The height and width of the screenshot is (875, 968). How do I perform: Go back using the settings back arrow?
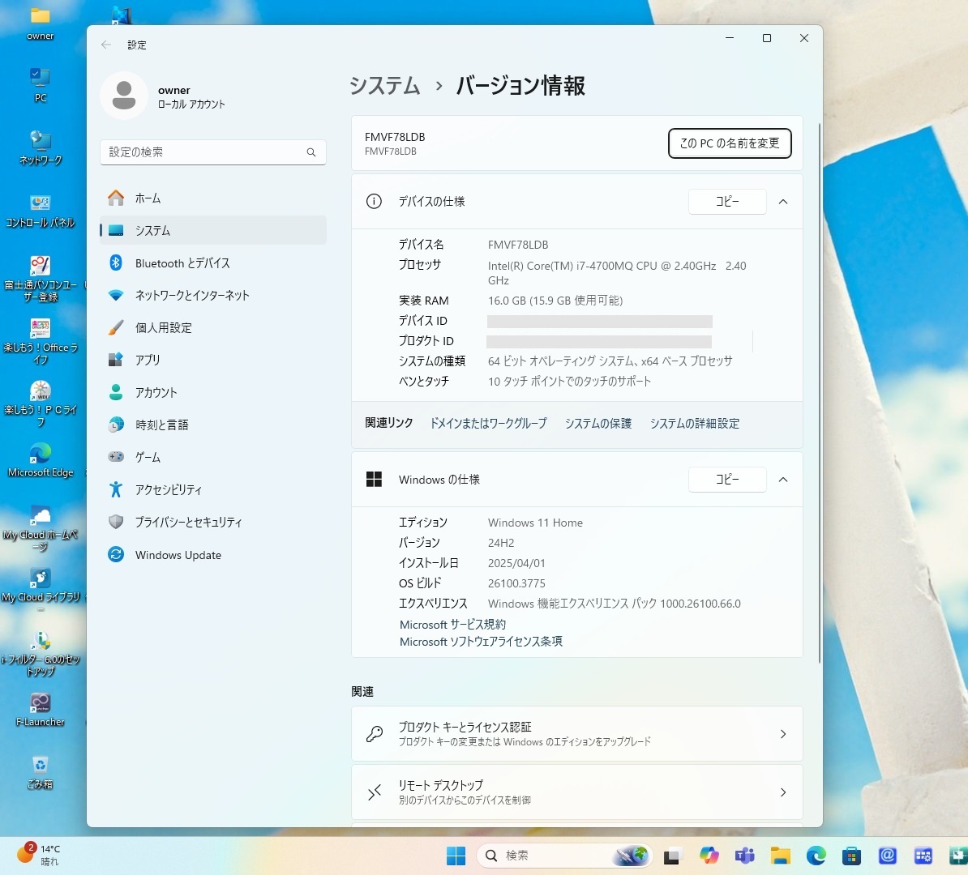point(106,45)
